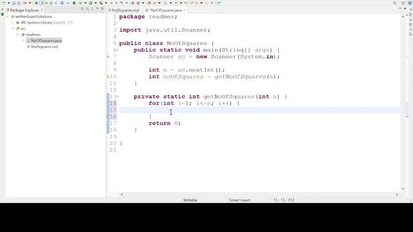The width and height of the screenshot is (413, 232).
Task: Click the editor vertical scrollbar down arrow
Action: (x=403, y=189)
